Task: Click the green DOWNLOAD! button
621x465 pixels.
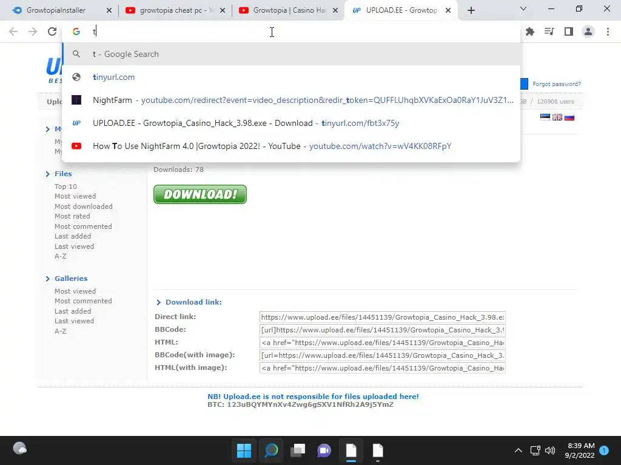Action: tap(200, 194)
